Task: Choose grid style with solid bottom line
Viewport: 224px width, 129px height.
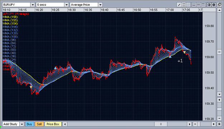Action: coord(194,5)
